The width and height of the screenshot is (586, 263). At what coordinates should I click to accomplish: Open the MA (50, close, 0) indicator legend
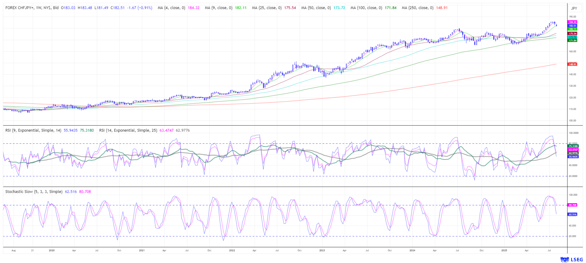tap(316, 8)
